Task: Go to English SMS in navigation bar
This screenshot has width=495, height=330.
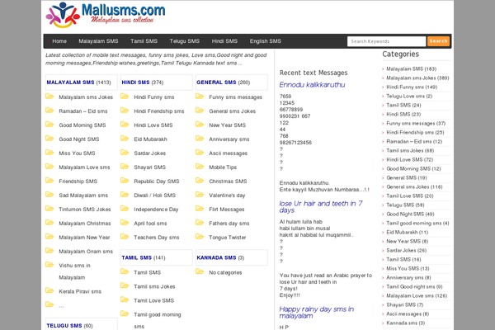Action: [265, 40]
